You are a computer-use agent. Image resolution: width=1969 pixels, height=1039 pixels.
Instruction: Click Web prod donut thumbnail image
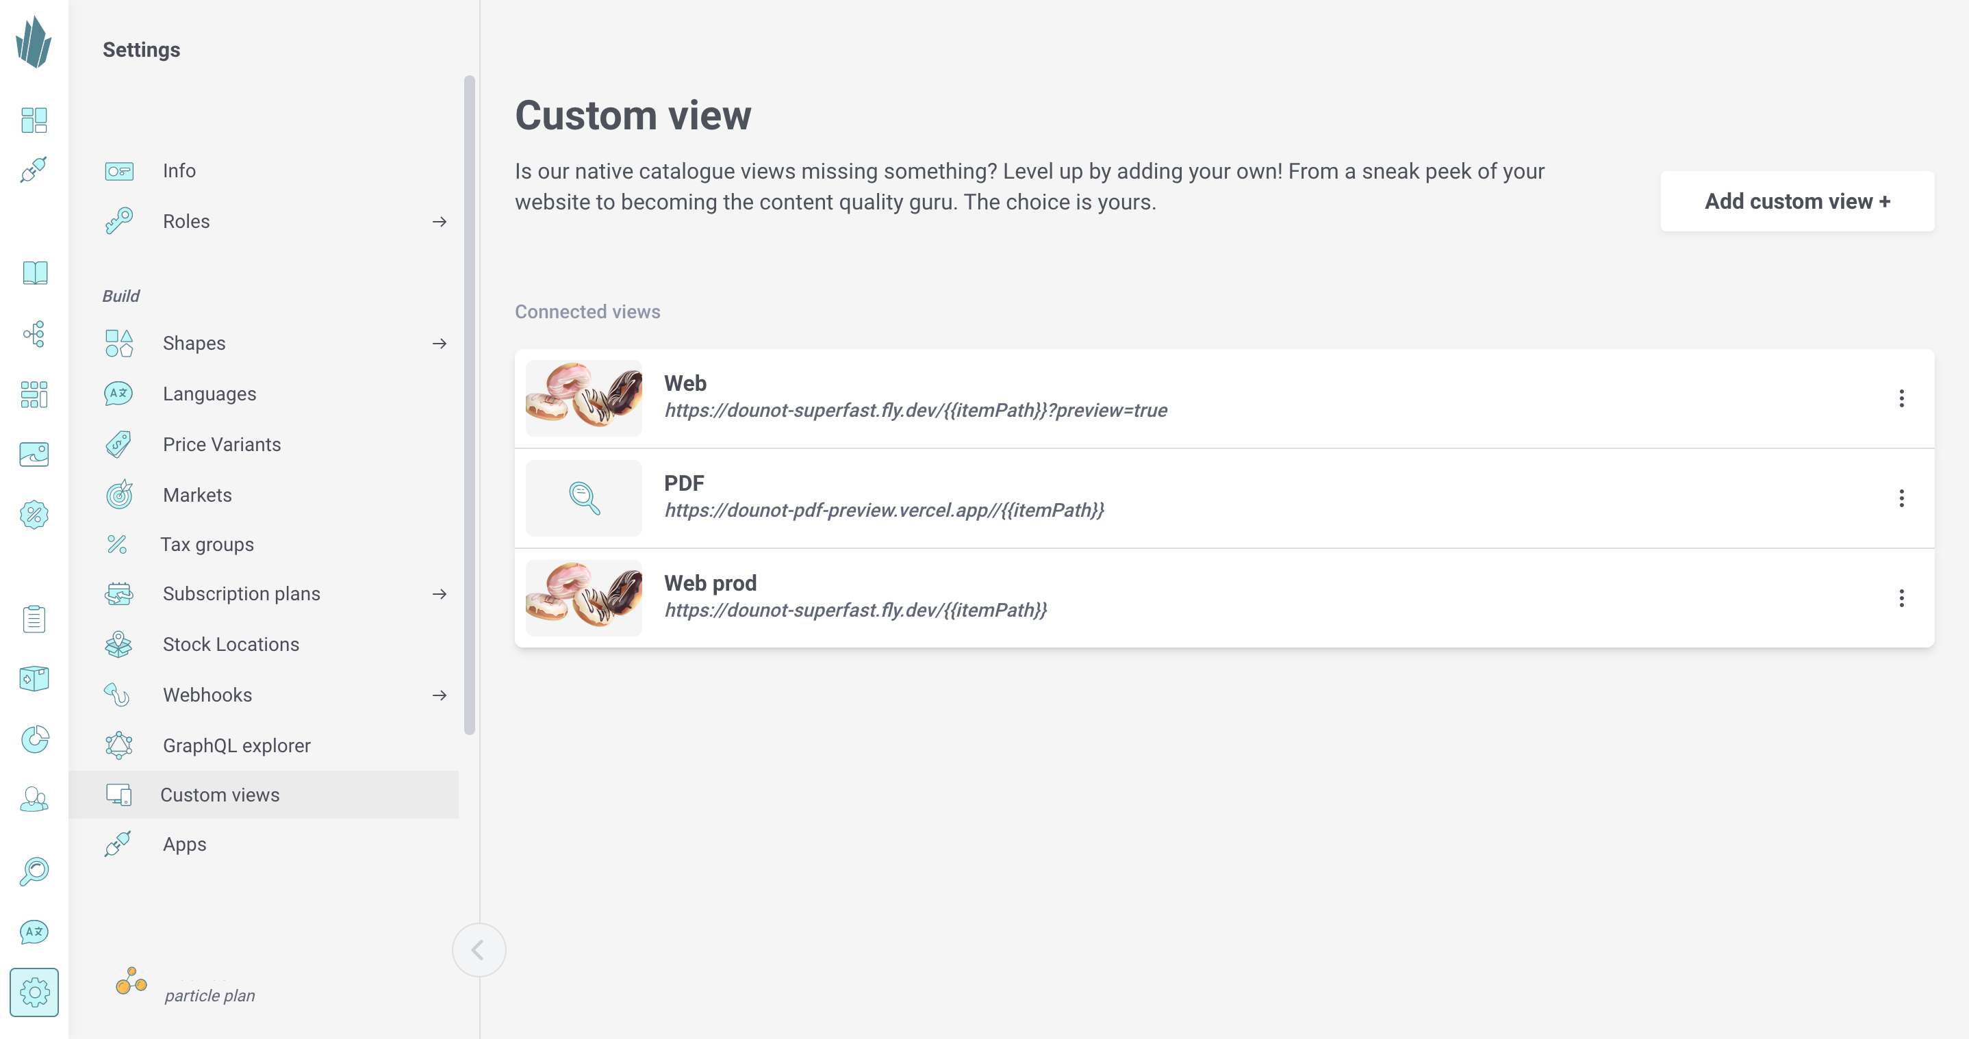(583, 598)
